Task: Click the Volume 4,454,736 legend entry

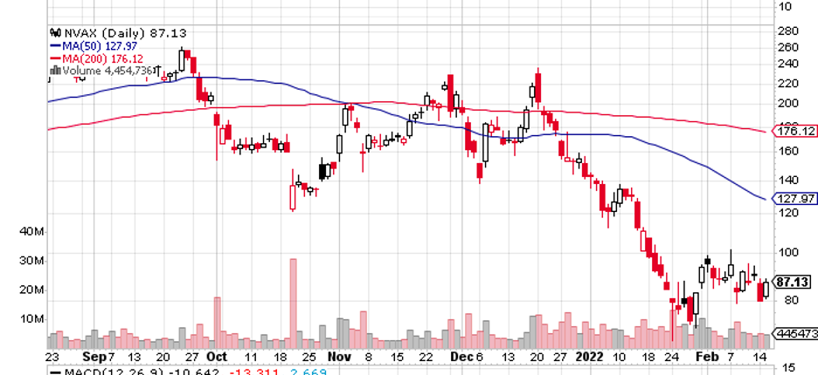Action: coord(107,71)
